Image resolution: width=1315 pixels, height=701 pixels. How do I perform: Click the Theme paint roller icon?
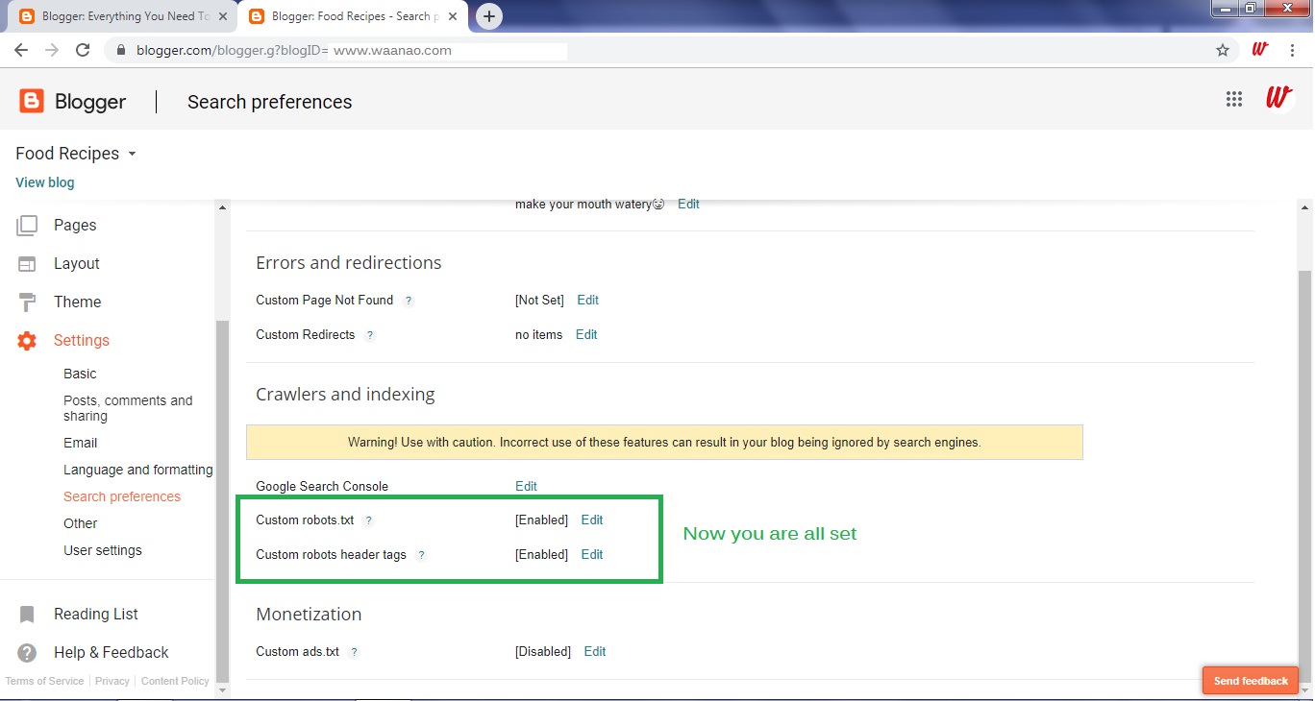[x=27, y=302]
